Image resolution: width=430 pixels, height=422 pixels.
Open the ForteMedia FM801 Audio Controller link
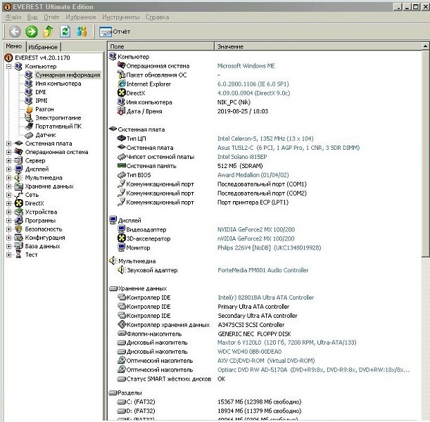pos(263,270)
